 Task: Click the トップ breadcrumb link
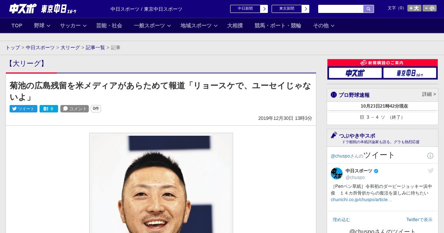[13, 48]
